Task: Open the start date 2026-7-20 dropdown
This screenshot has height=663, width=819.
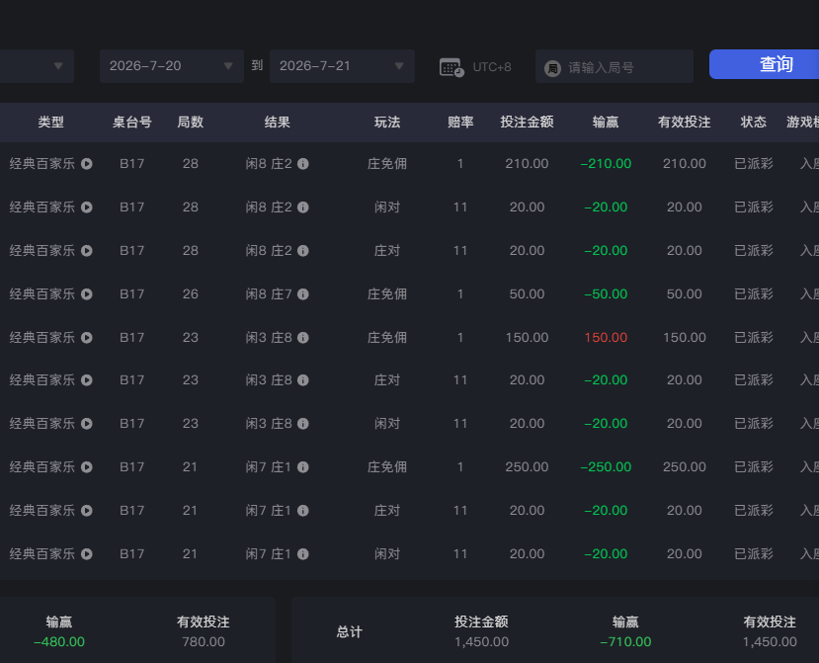Action: (171, 66)
